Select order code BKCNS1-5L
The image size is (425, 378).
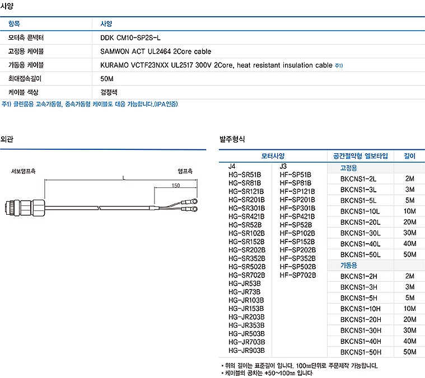click(358, 201)
